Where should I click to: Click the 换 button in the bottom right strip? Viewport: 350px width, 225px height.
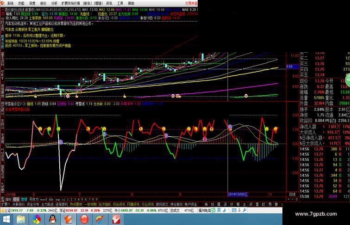click(206, 204)
